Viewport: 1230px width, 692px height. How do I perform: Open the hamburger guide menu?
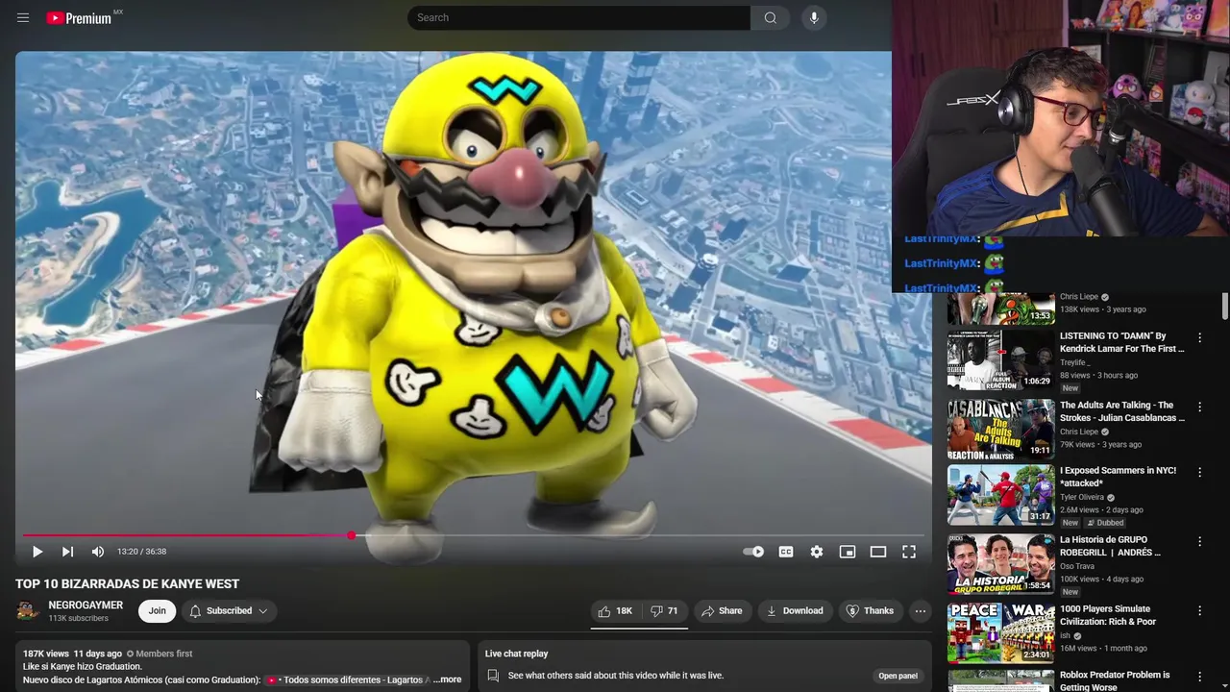point(23,17)
